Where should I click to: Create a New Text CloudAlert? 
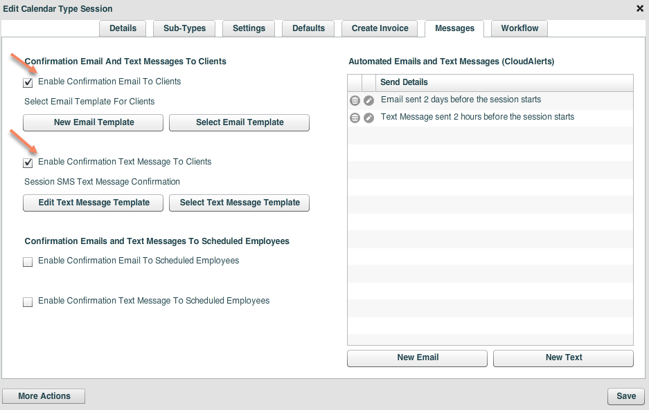tap(562, 358)
